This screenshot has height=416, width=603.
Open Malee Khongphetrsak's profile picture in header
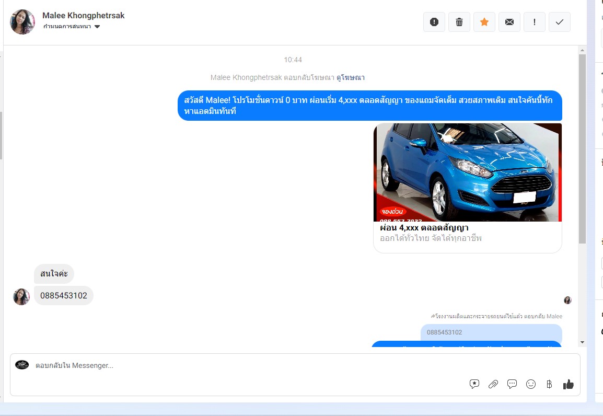pos(22,22)
